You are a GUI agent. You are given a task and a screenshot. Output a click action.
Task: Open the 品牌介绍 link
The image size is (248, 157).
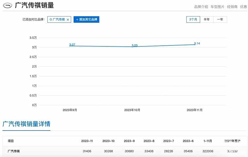(201, 7)
